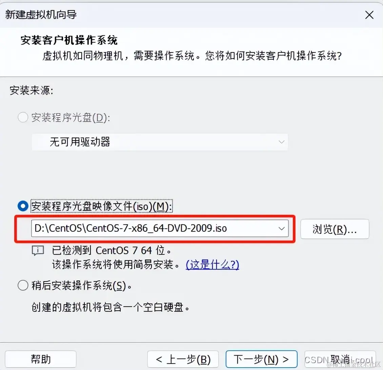The width and height of the screenshot is (383, 370).
Task: Click the 安装来源 section label
Action: pos(32,90)
